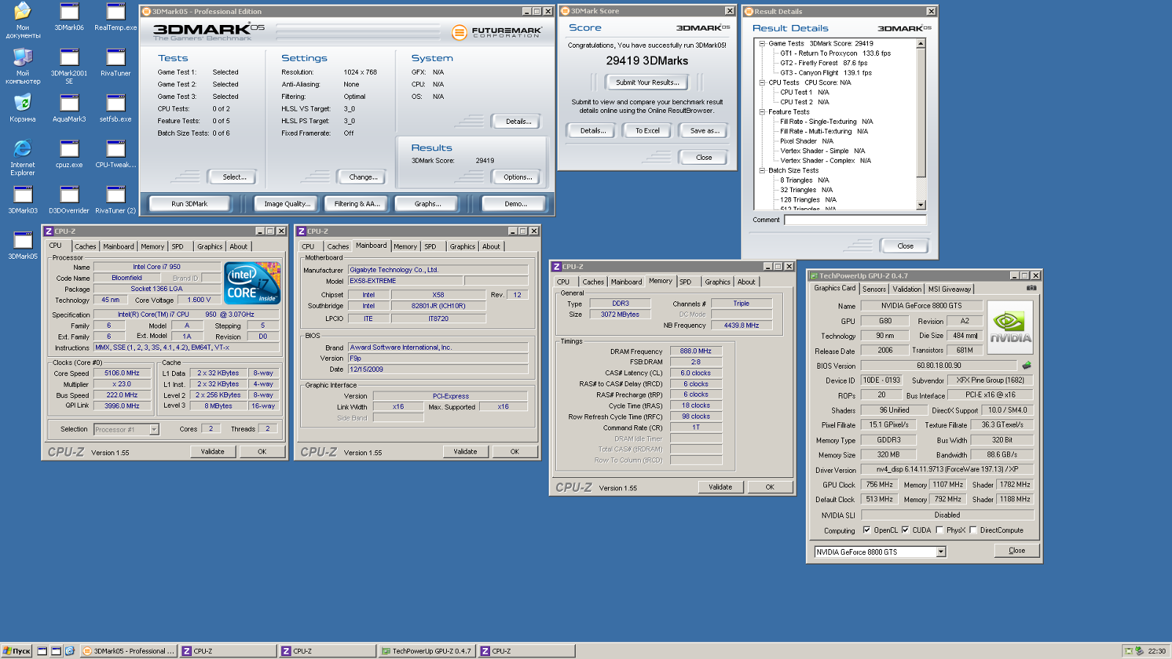Click Submit Your Results button
The image size is (1172, 659).
click(647, 82)
